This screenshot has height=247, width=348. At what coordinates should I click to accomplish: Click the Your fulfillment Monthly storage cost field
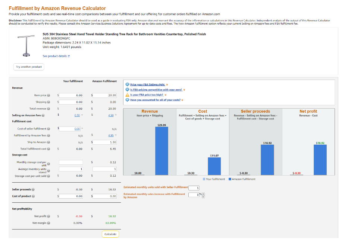(x=71, y=162)
